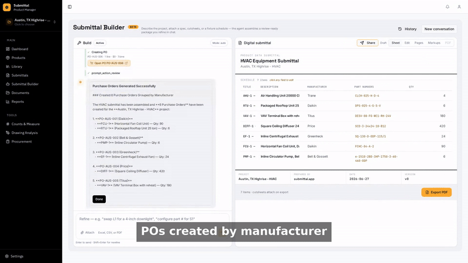Click manufacturer Titus cell
468x263 pixels.
click(x=311, y=116)
